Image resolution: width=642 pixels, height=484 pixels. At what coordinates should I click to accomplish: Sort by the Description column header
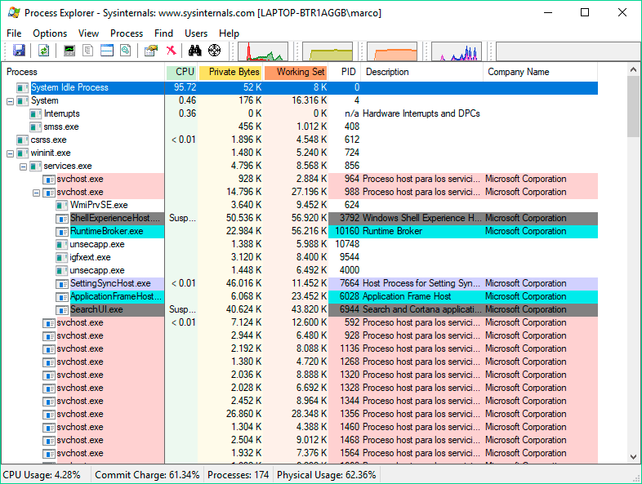coord(422,72)
